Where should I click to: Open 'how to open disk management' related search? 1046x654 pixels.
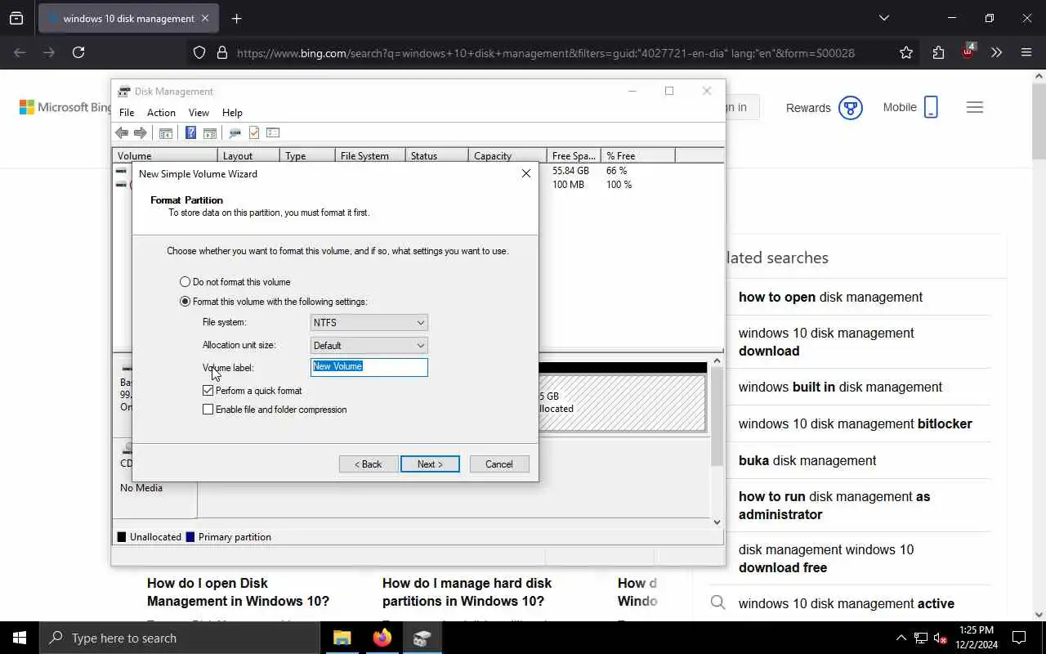click(x=830, y=298)
